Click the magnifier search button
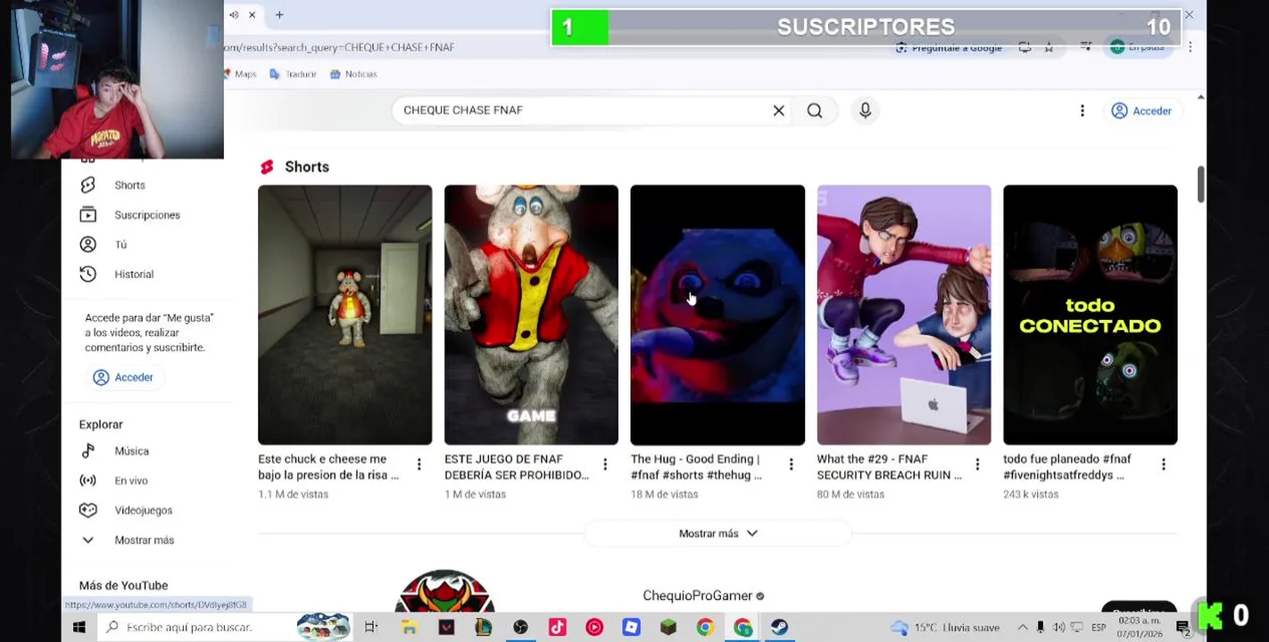Screen dimensions: 1269x642 (x=815, y=111)
